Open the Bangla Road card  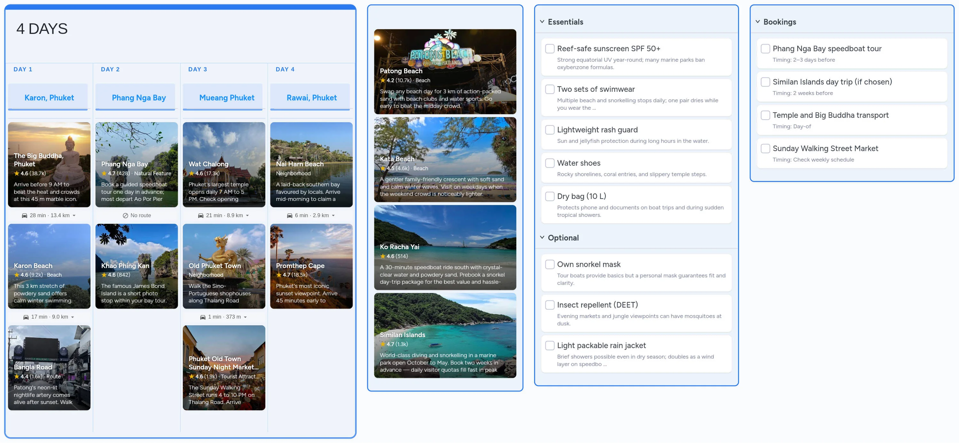49,368
